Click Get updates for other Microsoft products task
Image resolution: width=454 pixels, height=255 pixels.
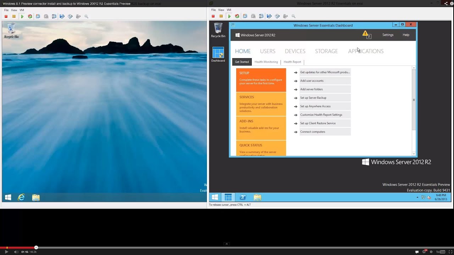(325, 72)
